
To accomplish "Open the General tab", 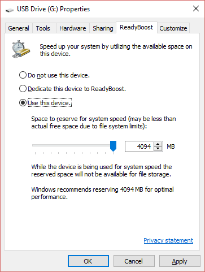I will point(19,28).
